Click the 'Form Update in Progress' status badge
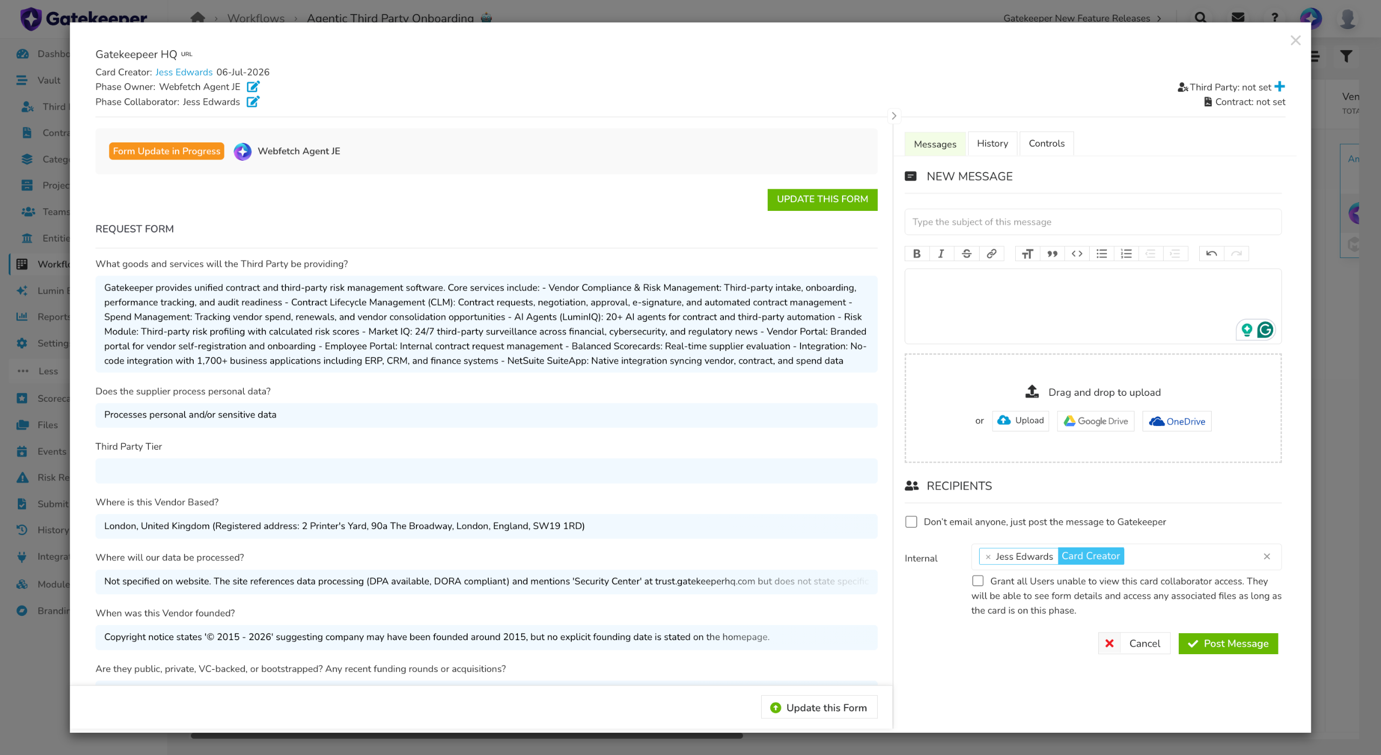The height and width of the screenshot is (755, 1381). tap(166, 151)
